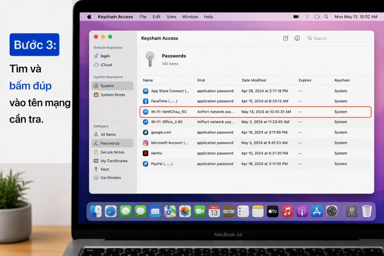Select the google.com password entry
This screenshot has height=256, width=384.
[x=256, y=132]
